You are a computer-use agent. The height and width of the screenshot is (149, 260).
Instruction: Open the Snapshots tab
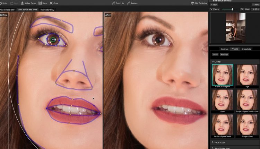coord(246,49)
